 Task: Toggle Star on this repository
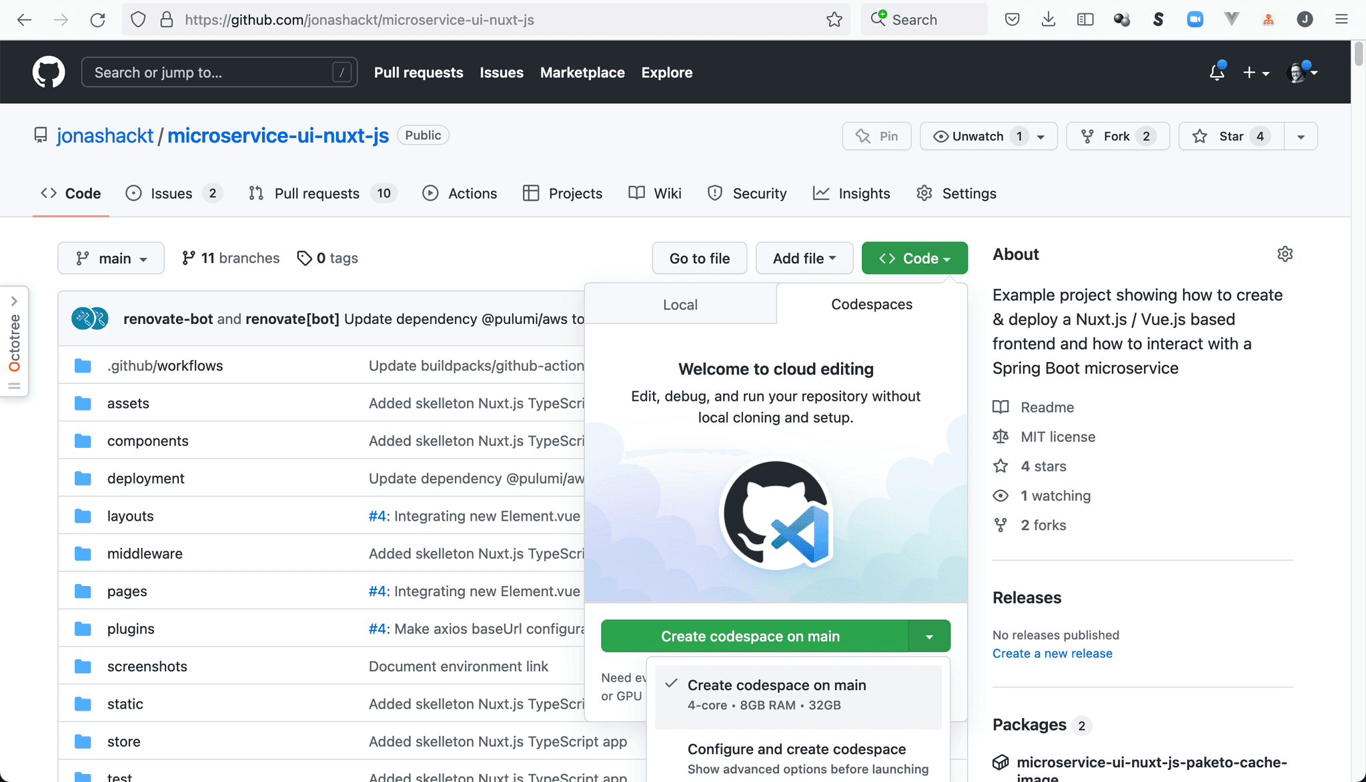click(1231, 136)
